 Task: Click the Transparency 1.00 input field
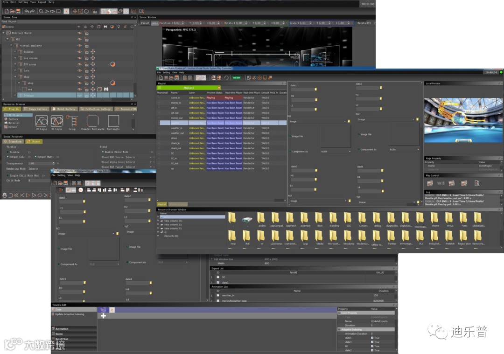(41, 164)
